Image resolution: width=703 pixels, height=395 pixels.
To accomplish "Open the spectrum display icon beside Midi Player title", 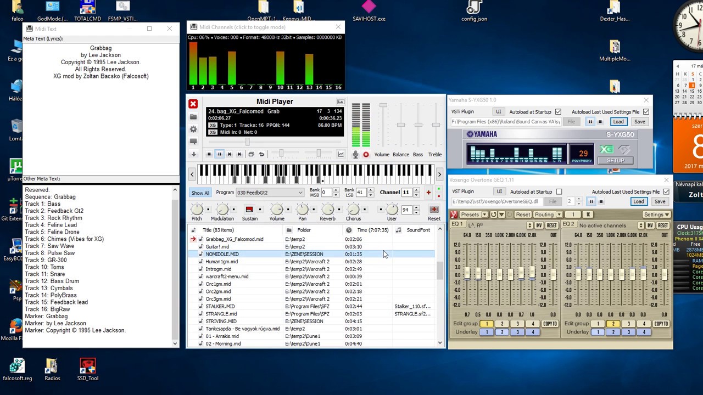I will point(341,101).
